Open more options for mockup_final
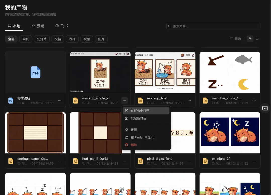The height and width of the screenshot is (195, 271). (189, 100)
